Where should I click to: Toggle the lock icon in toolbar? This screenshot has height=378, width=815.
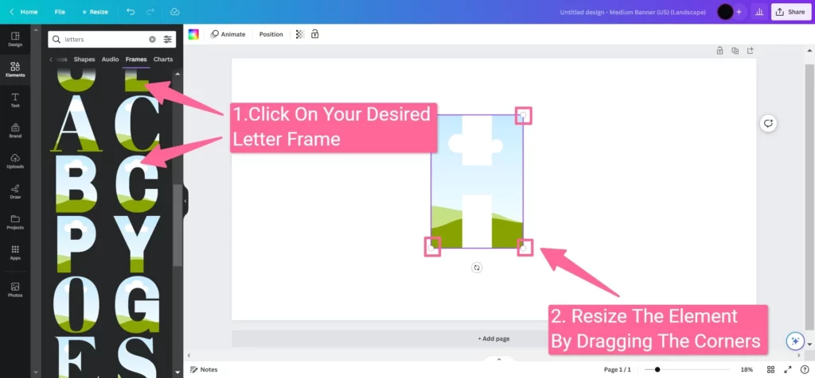[315, 34]
